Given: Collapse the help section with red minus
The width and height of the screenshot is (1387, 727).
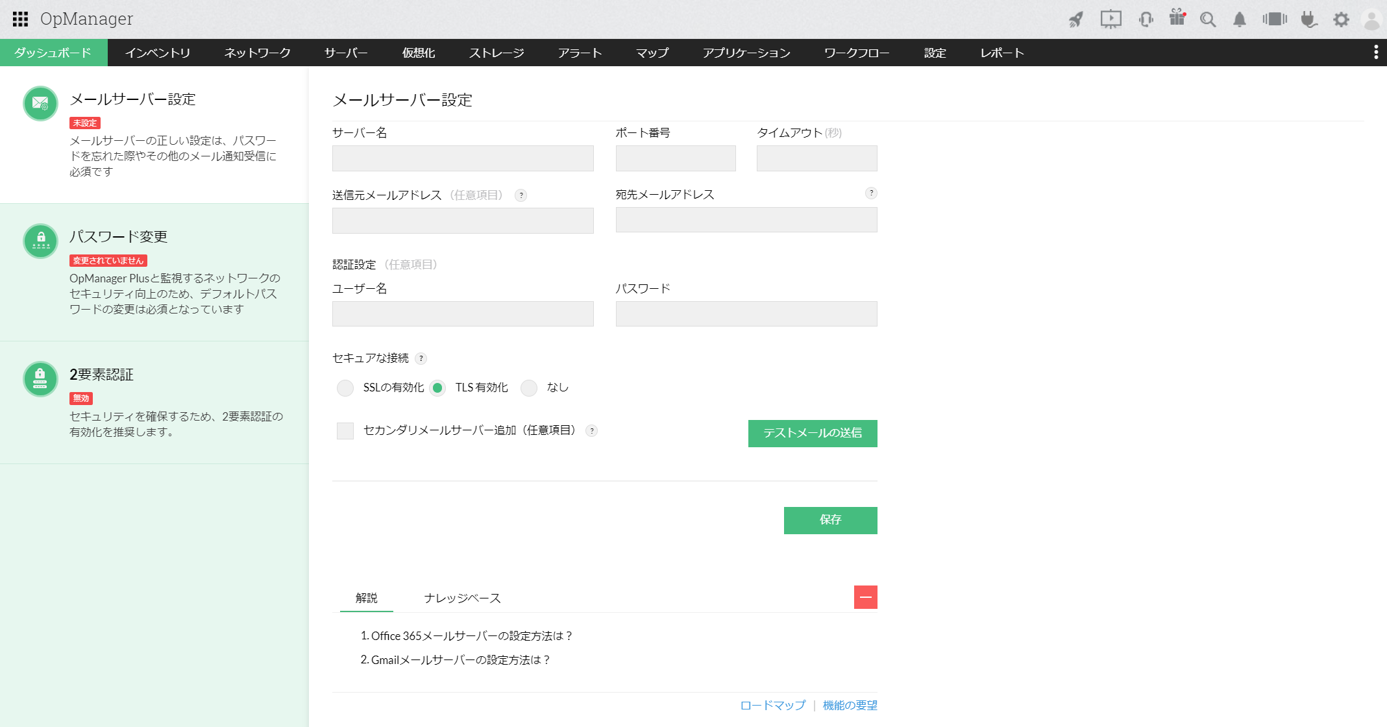Looking at the screenshot, I should coord(865,597).
